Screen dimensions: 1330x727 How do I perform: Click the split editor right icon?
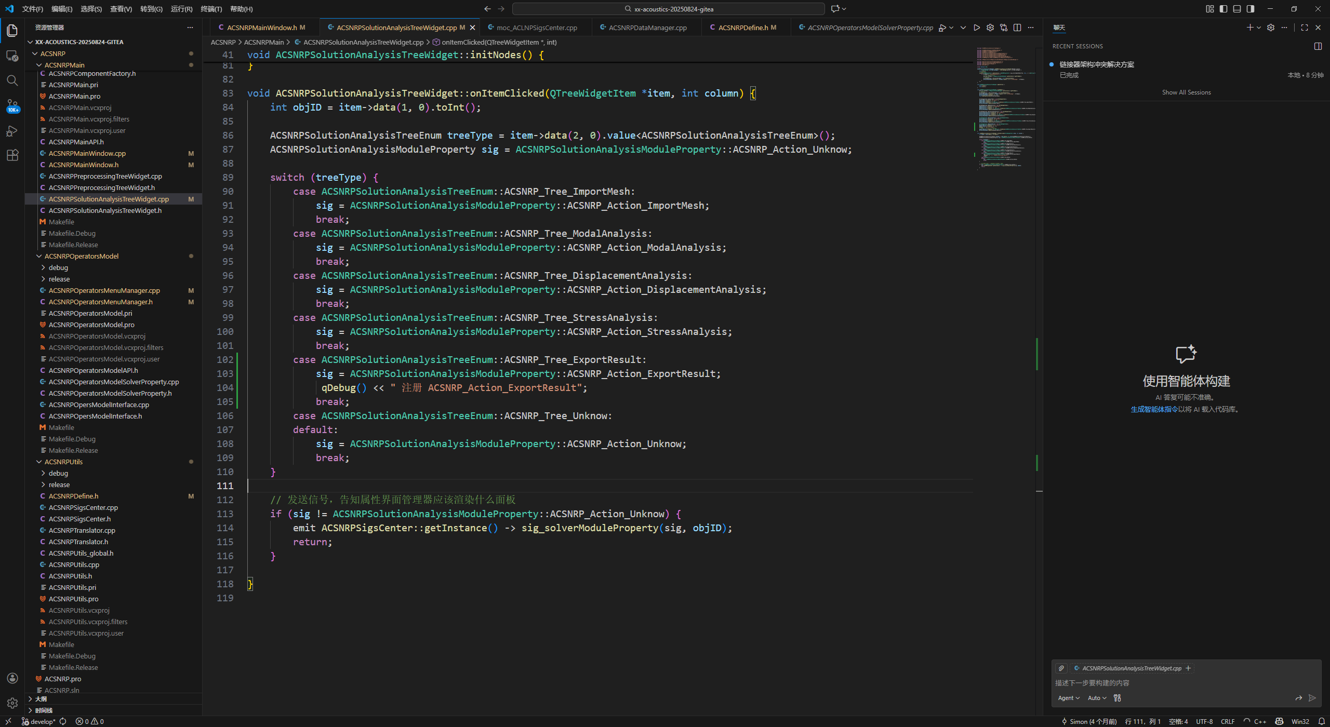(x=1017, y=28)
